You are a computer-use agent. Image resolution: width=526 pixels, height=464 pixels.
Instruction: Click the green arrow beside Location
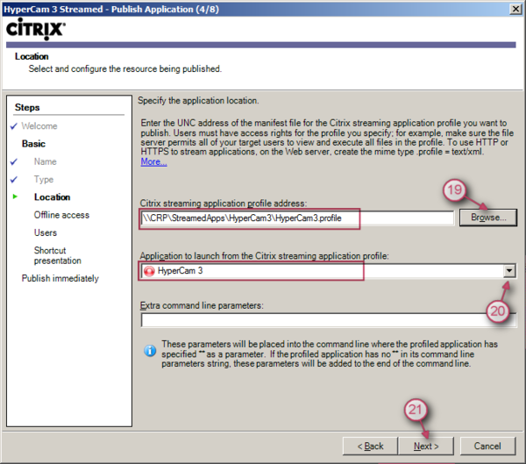tap(15, 196)
